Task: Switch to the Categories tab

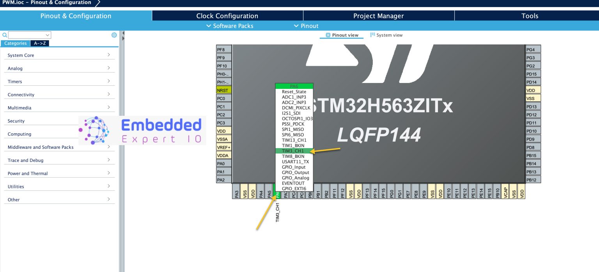Action: pos(16,43)
